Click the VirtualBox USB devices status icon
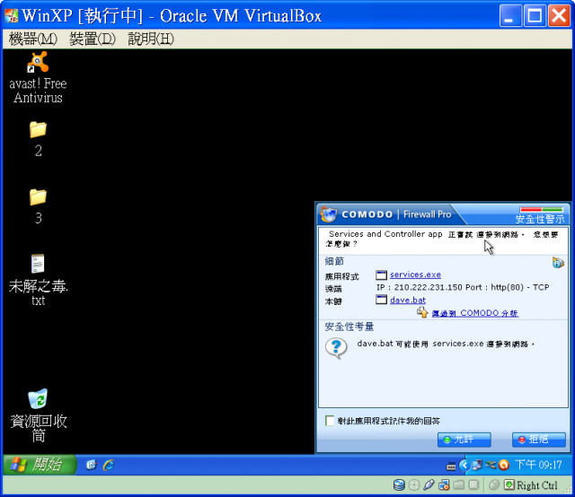This screenshot has height=497, width=575. coord(429,485)
